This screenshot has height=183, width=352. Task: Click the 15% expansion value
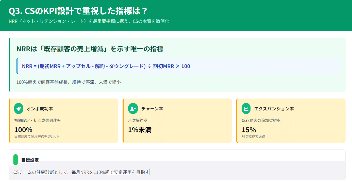(x=249, y=130)
